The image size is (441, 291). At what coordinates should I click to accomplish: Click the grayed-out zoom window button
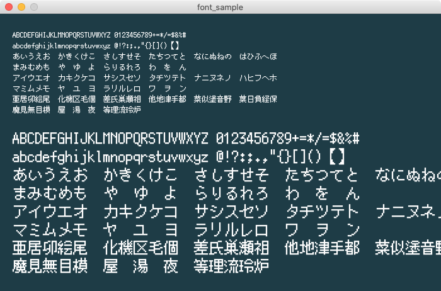(x=33, y=7)
